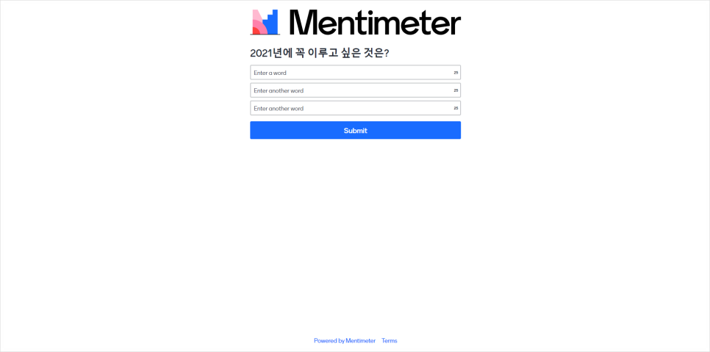
Task: Focus the "Enter a word" input field
Action: (356, 73)
